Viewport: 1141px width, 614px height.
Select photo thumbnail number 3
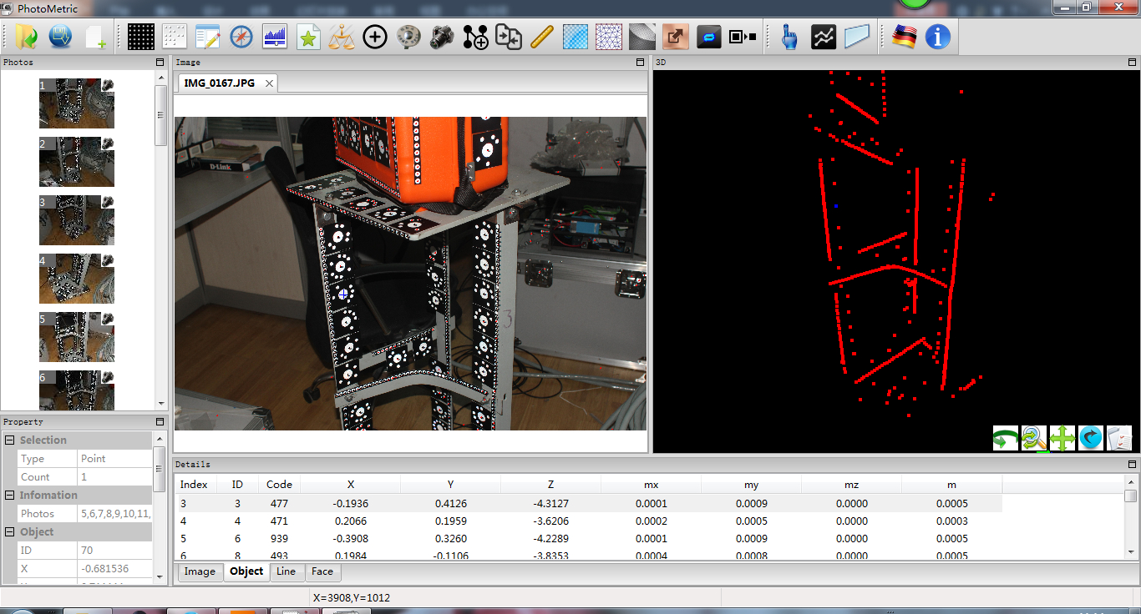(77, 220)
